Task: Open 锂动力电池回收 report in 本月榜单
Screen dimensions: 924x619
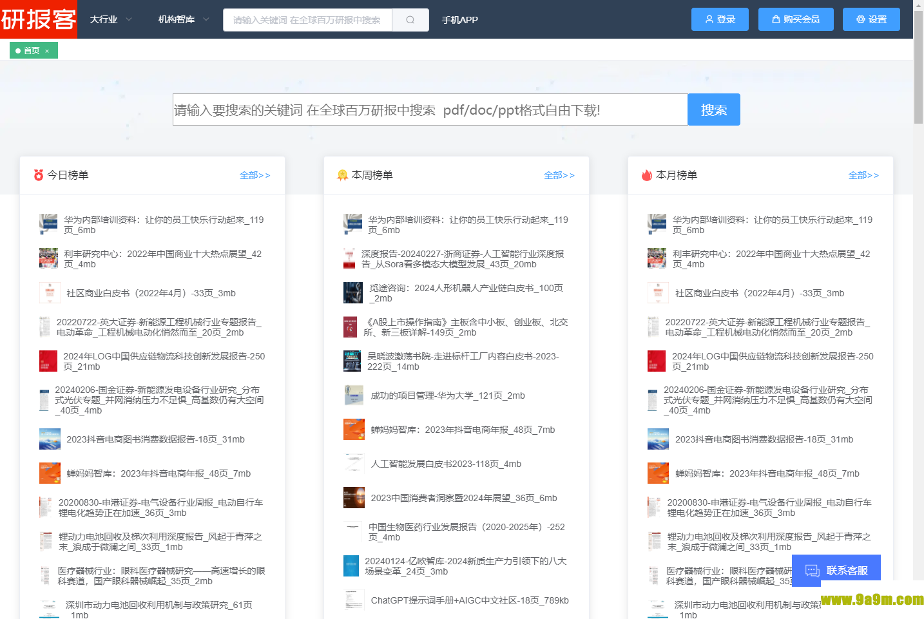Action: pyautogui.click(x=769, y=542)
